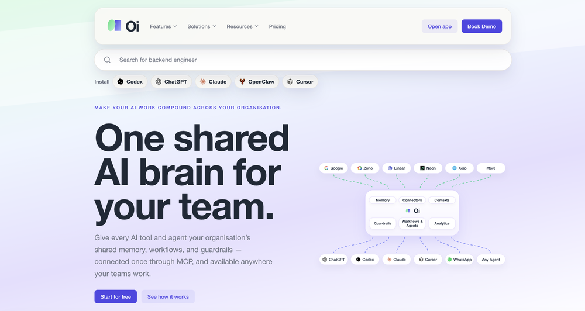Click the 'Install' label text
Viewport: 585px width, 311px height.
pyautogui.click(x=102, y=82)
